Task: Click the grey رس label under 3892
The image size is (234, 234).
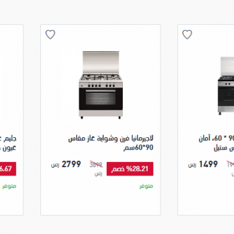Action: pyautogui.click(x=98, y=174)
